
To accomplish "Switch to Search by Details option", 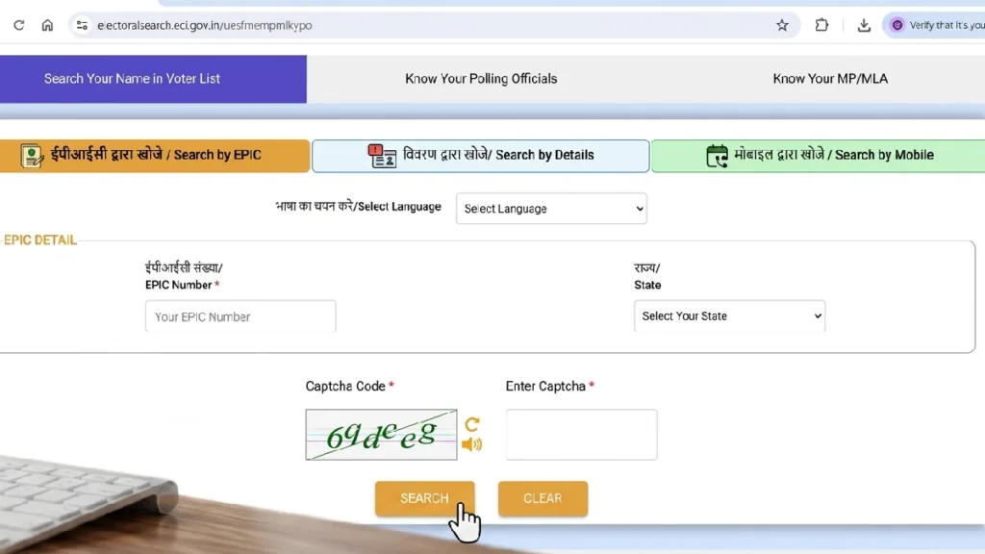I will [481, 155].
